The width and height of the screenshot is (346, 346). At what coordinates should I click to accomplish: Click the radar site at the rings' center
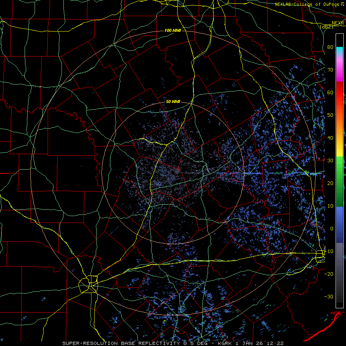pos(176,172)
